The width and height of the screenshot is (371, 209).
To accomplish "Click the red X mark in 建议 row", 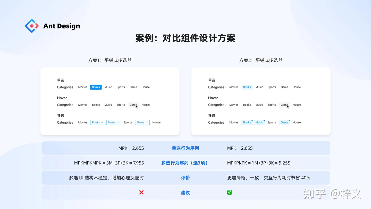I will point(141,192).
